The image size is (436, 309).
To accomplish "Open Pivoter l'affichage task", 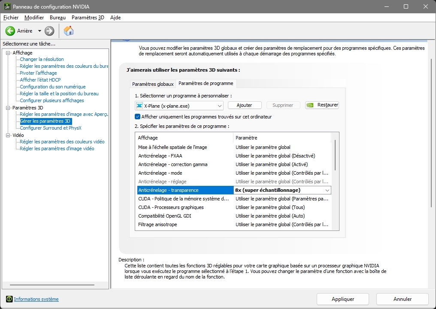I will tap(38, 73).
